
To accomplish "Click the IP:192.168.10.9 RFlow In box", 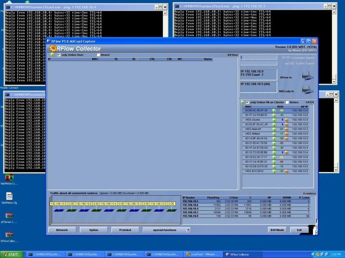I will point(258,74).
